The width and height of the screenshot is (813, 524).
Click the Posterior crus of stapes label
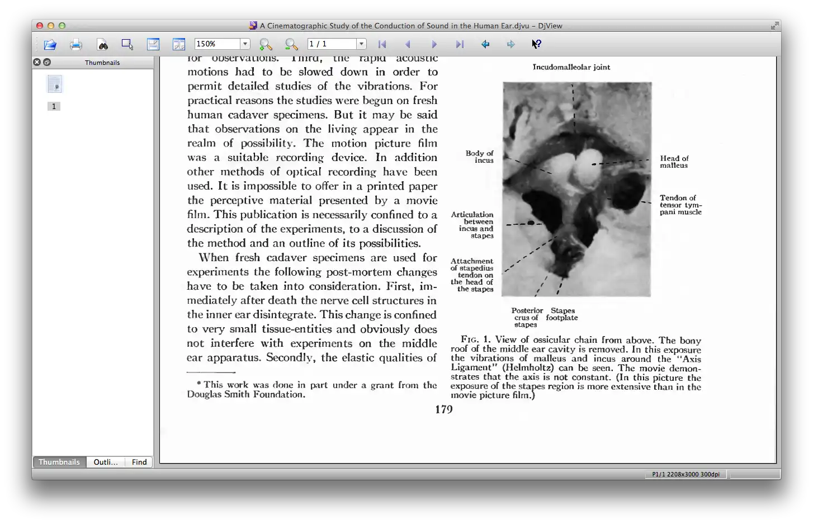tap(527, 318)
